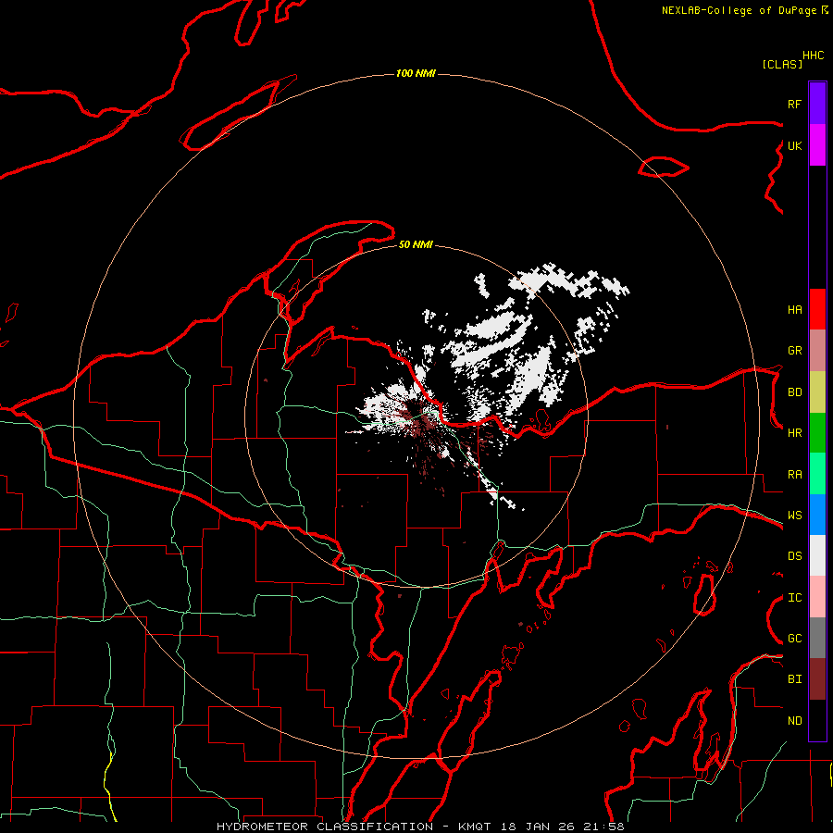
Task: Click the NEXLAB-College of DuPage credit text
Action: tap(739, 10)
